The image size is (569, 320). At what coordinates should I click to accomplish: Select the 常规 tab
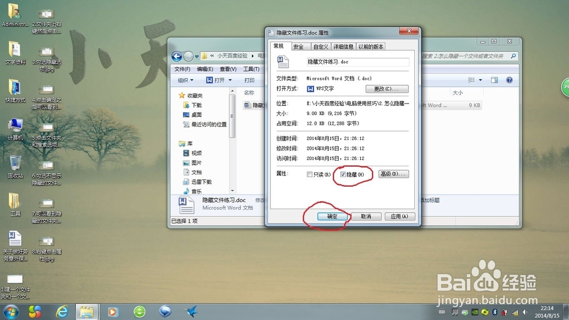pos(279,46)
